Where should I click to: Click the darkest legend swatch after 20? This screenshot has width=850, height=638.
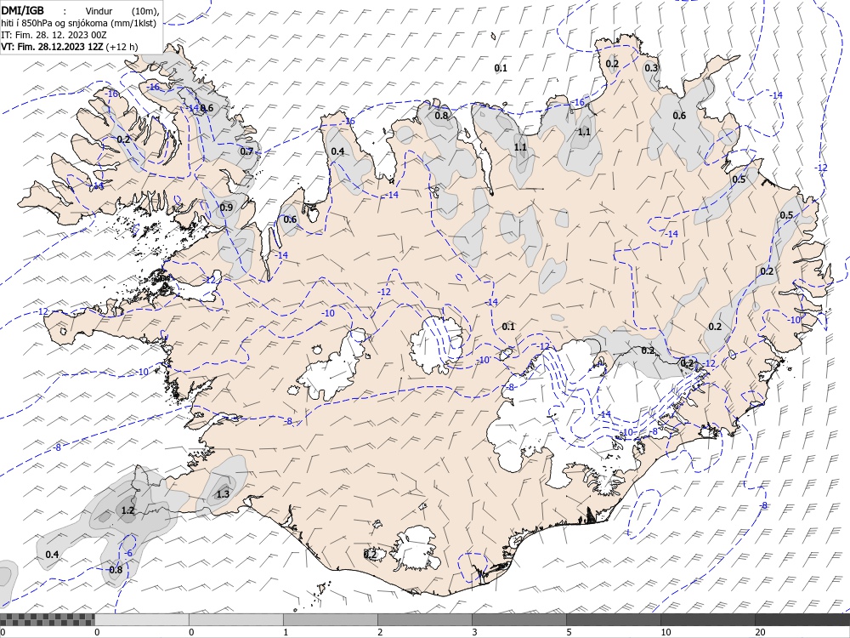(x=802, y=619)
